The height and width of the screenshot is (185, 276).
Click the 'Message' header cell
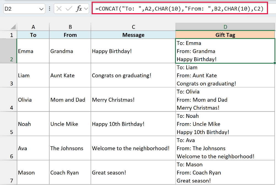coord(133,35)
